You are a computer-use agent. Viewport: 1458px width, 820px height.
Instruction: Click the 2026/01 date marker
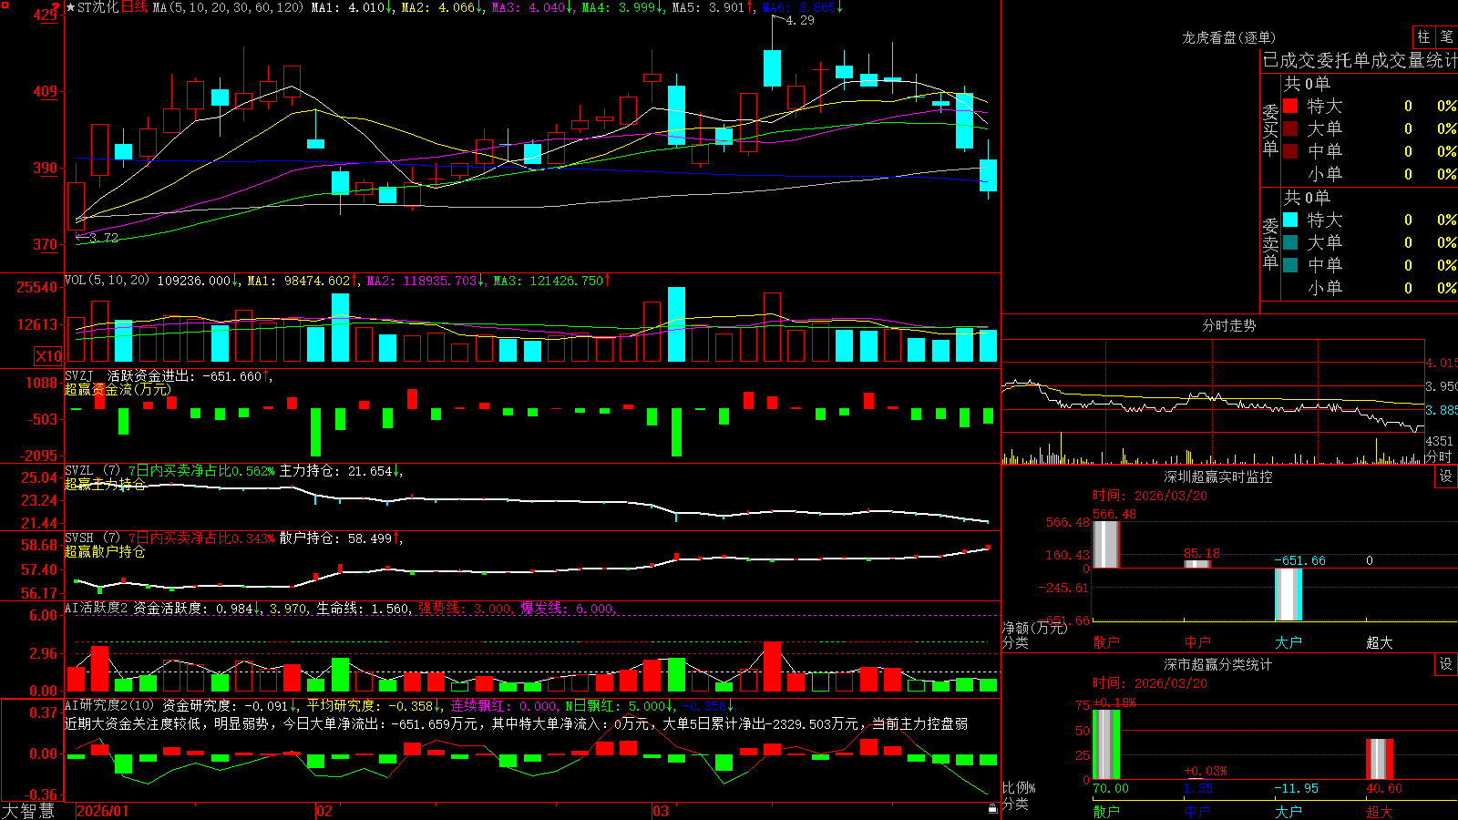103,811
